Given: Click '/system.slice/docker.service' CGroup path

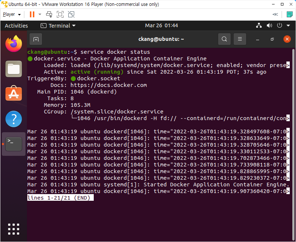Looking at the screenshot, I should 117,112.
